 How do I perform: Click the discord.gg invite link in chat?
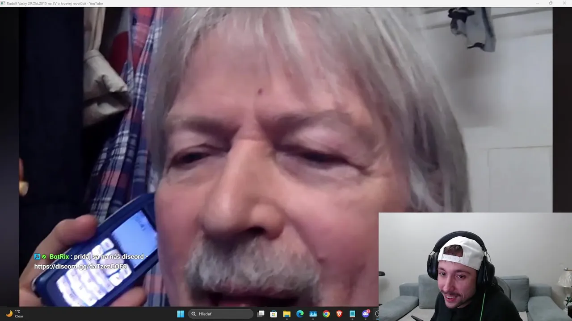pyautogui.click(x=81, y=267)
